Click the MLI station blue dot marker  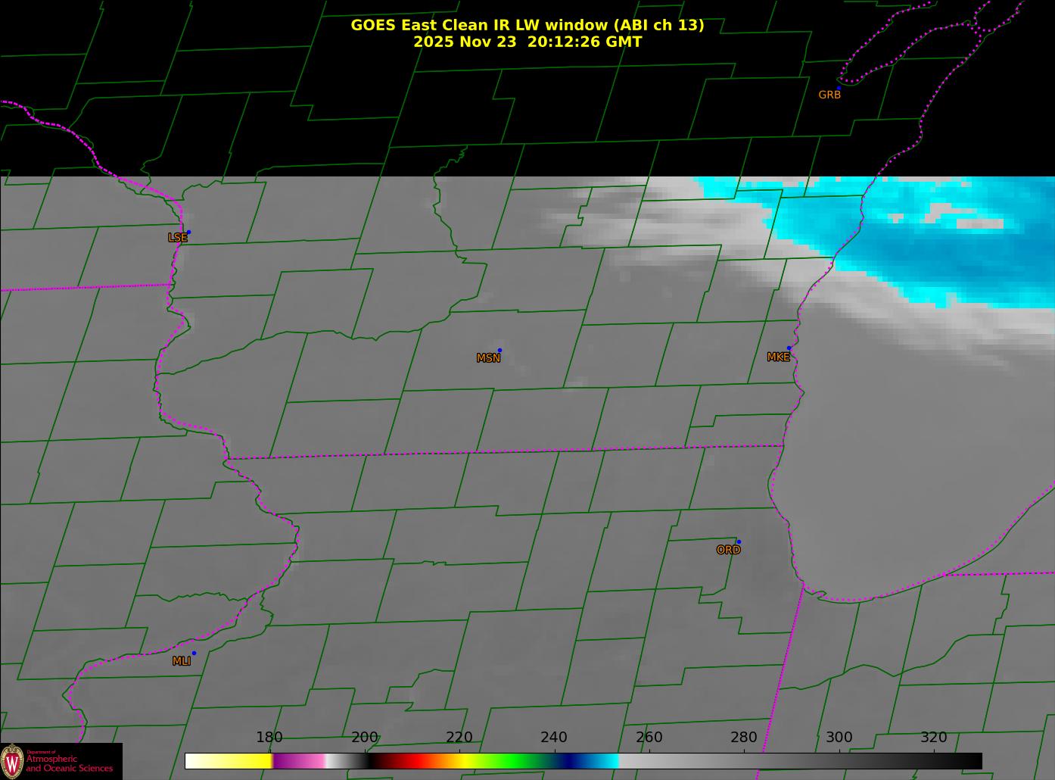194,653
